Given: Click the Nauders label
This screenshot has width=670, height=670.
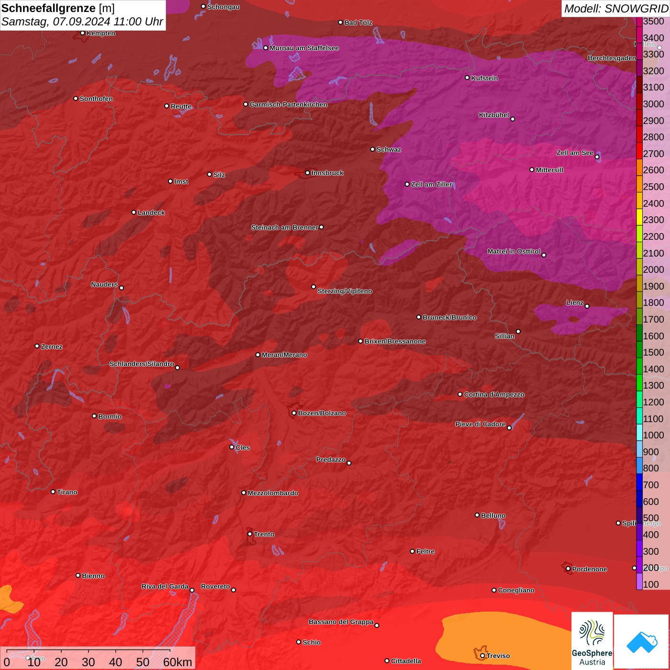Looking at the screenshot, I should point(104,284).
